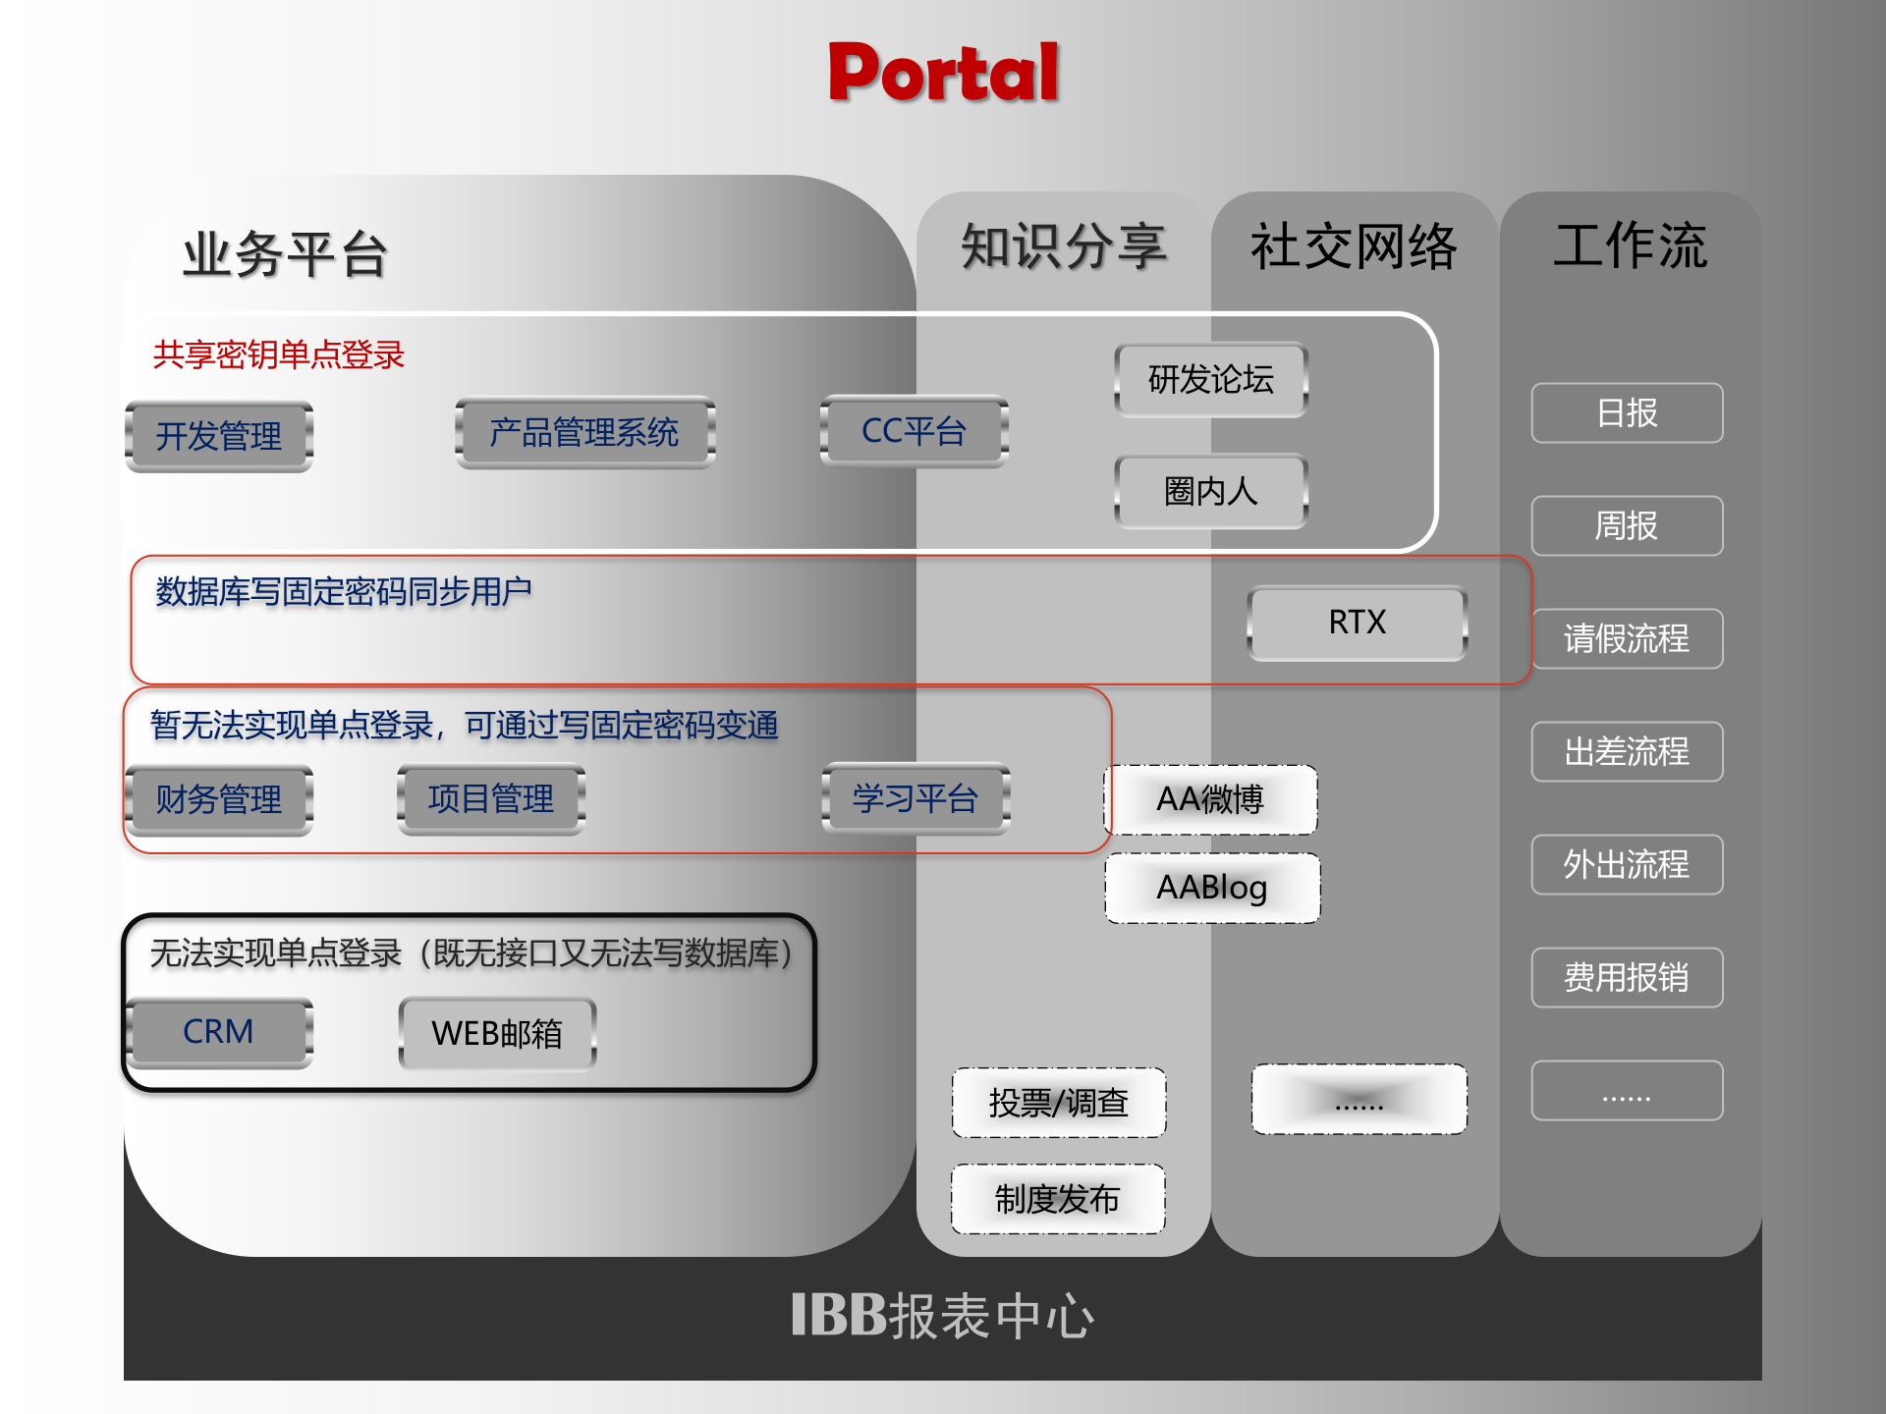Expand the ...... item under 社交网络

click(x=1358, y=1100)
